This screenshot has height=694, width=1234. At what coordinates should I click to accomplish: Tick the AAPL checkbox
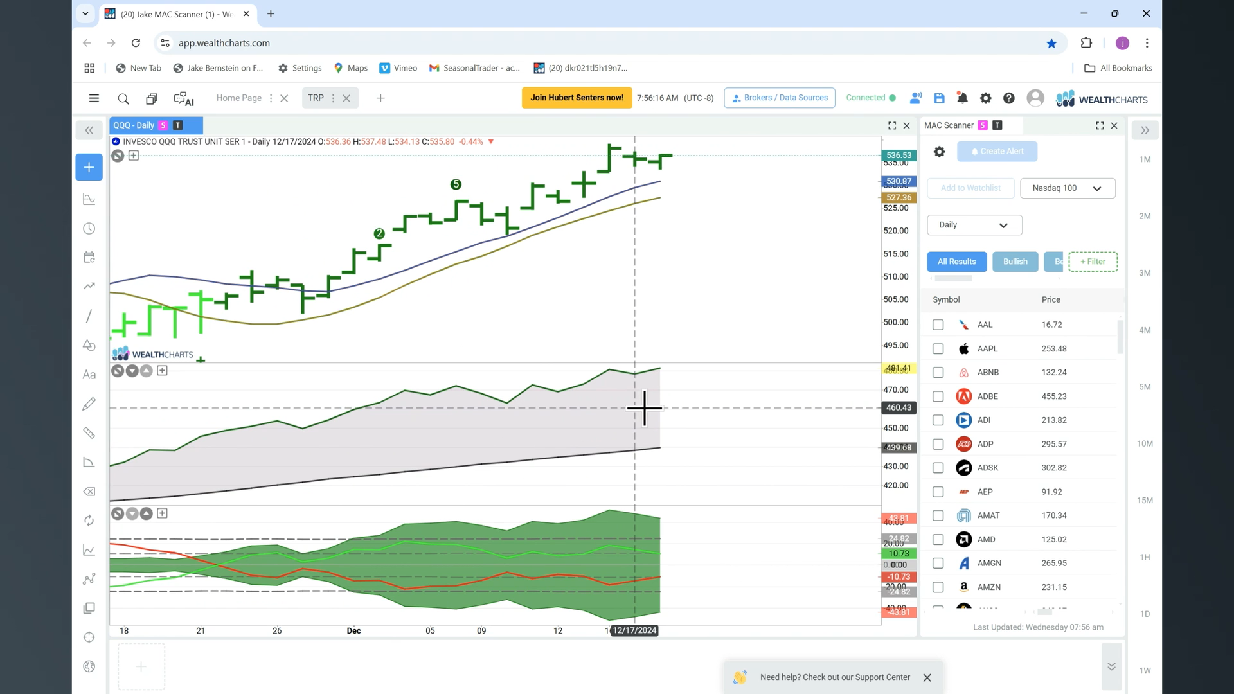pos(938,349)
